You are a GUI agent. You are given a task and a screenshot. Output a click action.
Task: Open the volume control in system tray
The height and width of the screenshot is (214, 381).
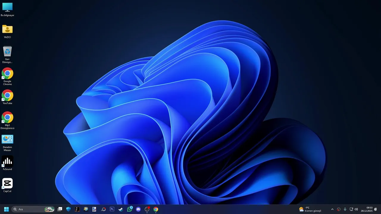(356, 209)
